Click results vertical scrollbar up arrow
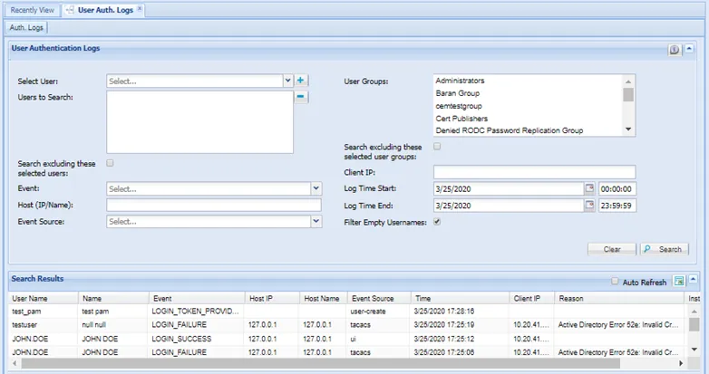 click(x=694, y=312)
